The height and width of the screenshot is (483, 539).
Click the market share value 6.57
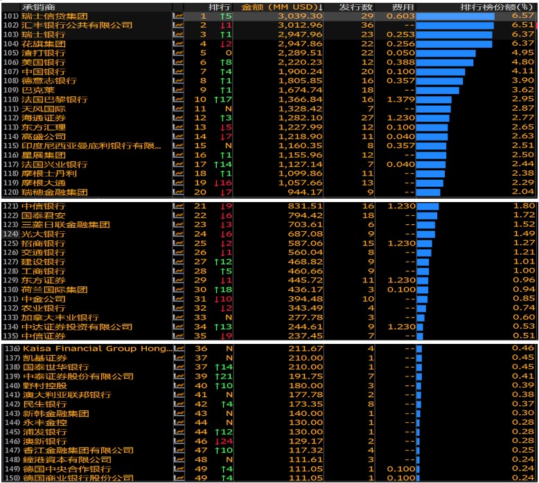pos(523,16)
